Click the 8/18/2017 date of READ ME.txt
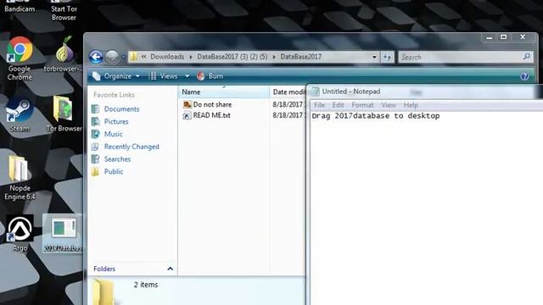 288,115
